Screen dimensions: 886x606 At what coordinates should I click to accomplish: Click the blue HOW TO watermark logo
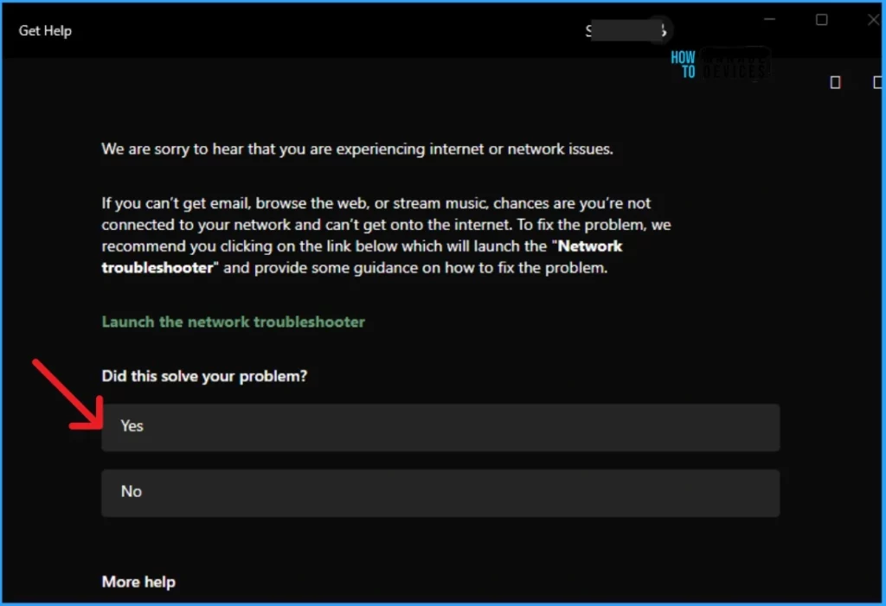coord(684,64)
